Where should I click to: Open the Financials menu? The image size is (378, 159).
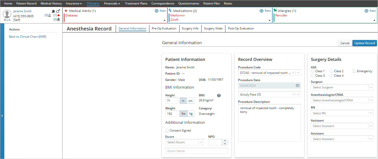pos(112,3)
